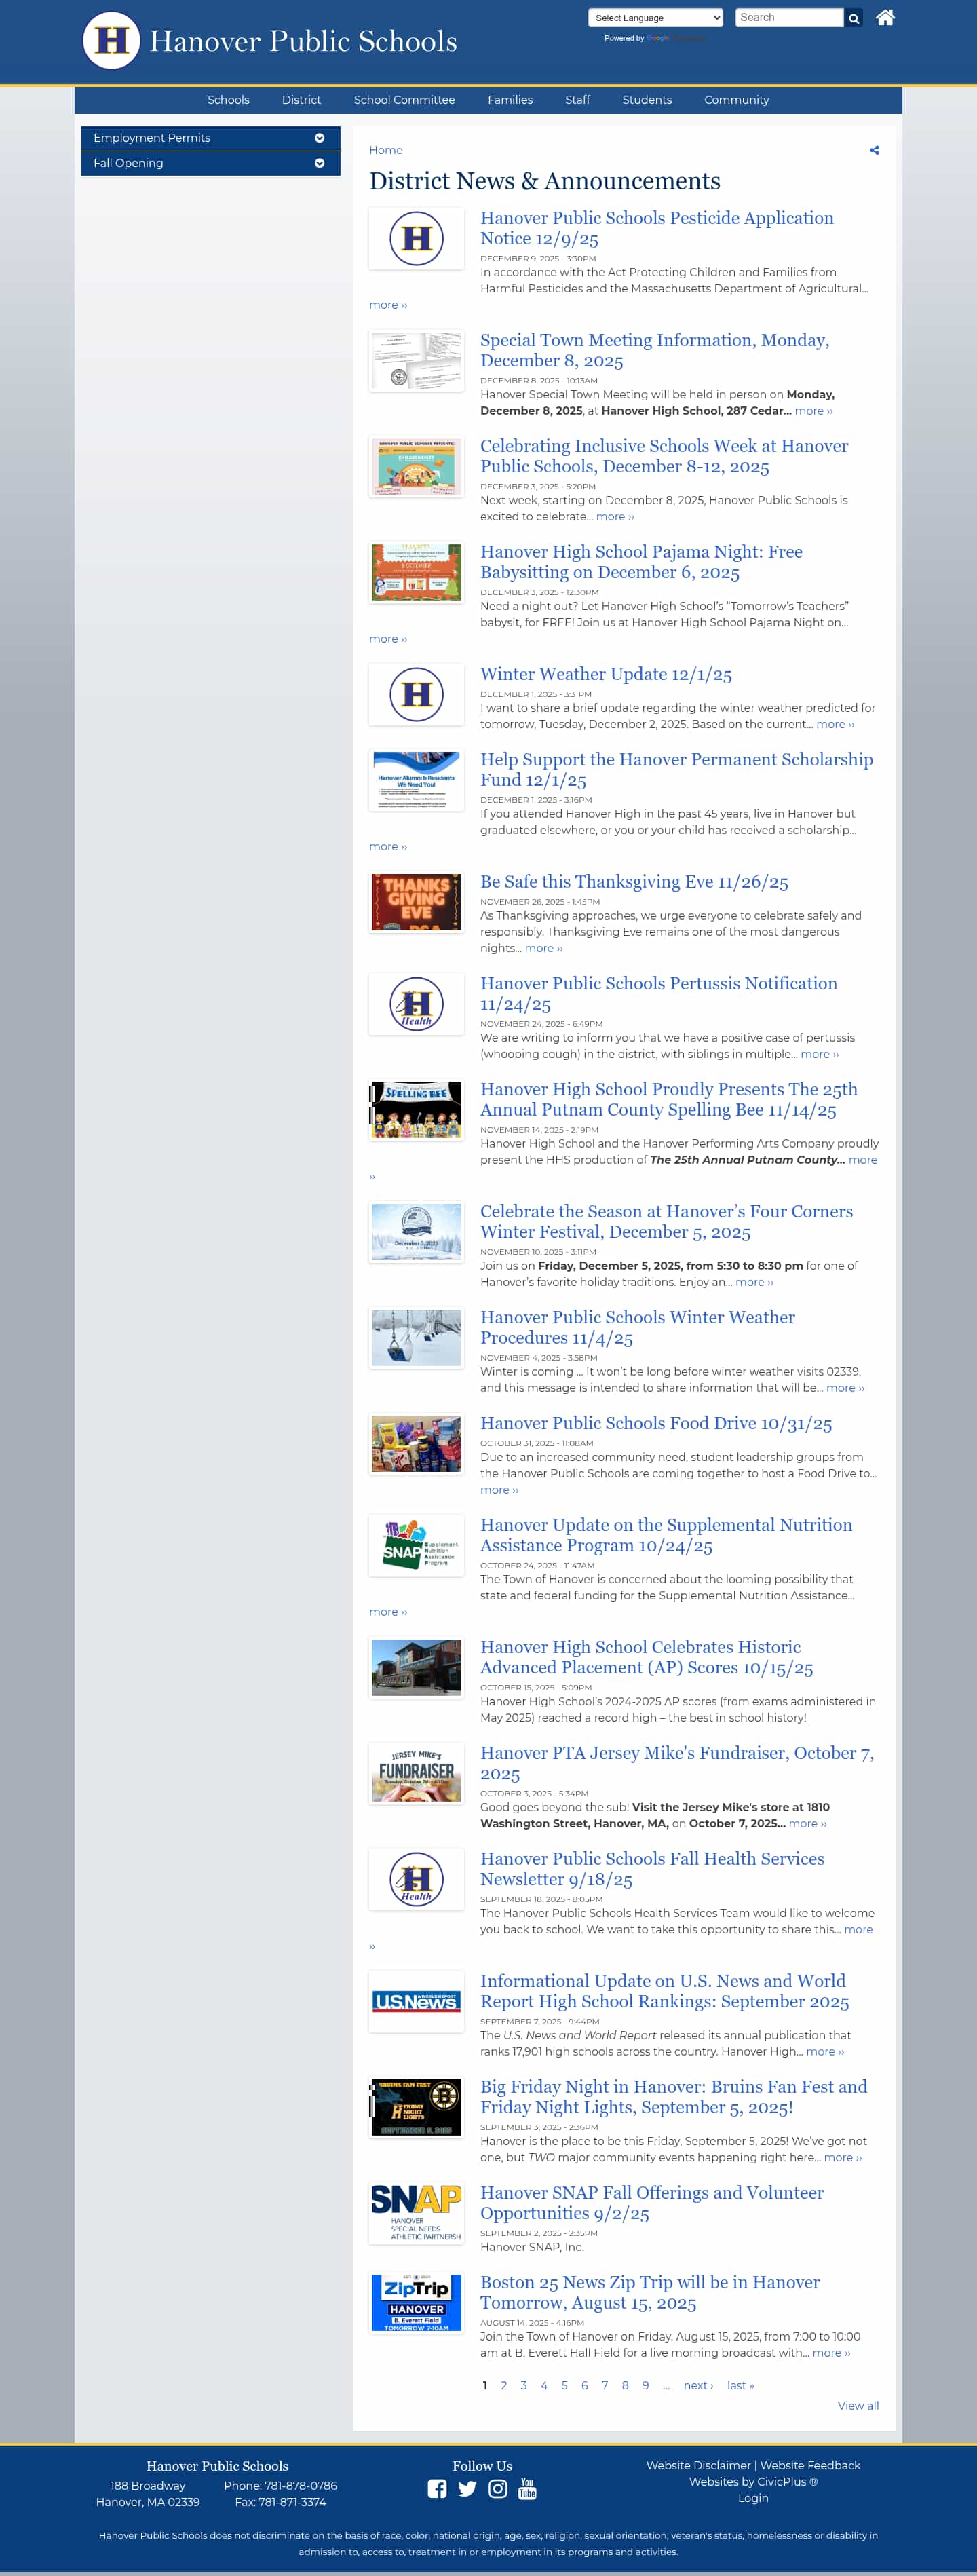This screenshot has height=2576, width=977.
Task: Click the Search input field
Action: 789,18
